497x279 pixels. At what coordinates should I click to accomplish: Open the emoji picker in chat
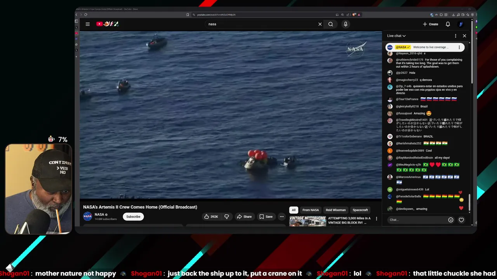[x=451, y=220]
